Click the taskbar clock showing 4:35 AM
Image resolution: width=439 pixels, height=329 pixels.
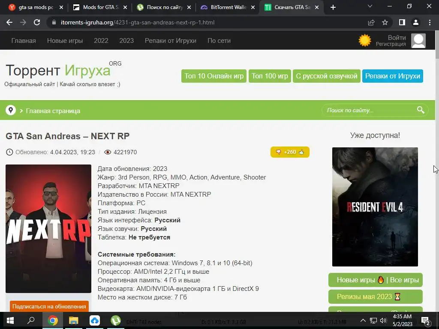[403, 320]
